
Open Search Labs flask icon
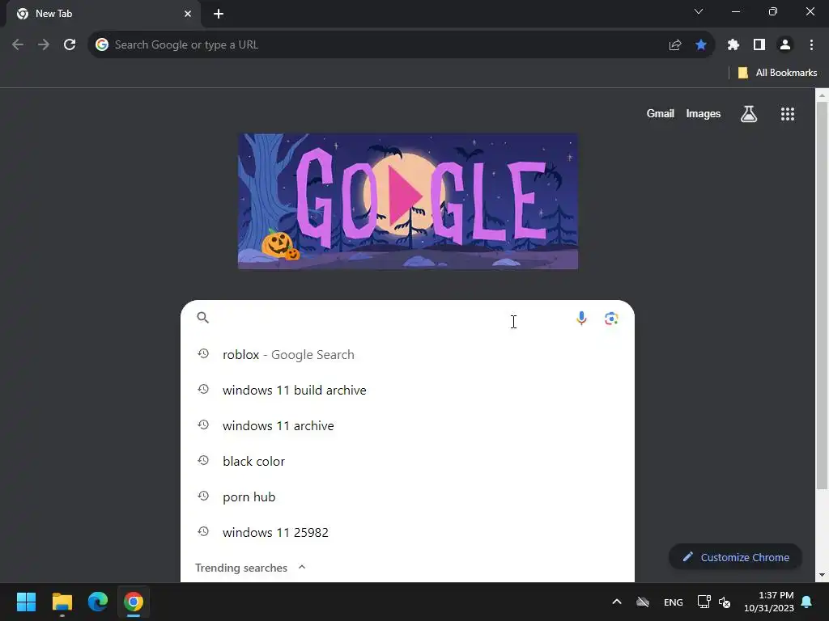pyautogui.click(x=749, y=113)
